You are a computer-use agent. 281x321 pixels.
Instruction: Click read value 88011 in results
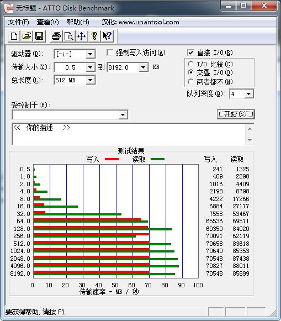pos(241,266)
